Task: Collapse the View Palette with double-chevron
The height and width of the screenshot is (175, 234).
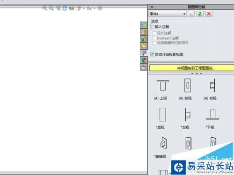Action: coord(152,7)
